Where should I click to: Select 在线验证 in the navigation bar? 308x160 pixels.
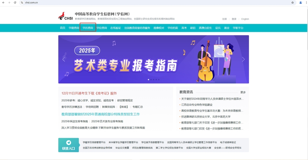tap(115, 28)
